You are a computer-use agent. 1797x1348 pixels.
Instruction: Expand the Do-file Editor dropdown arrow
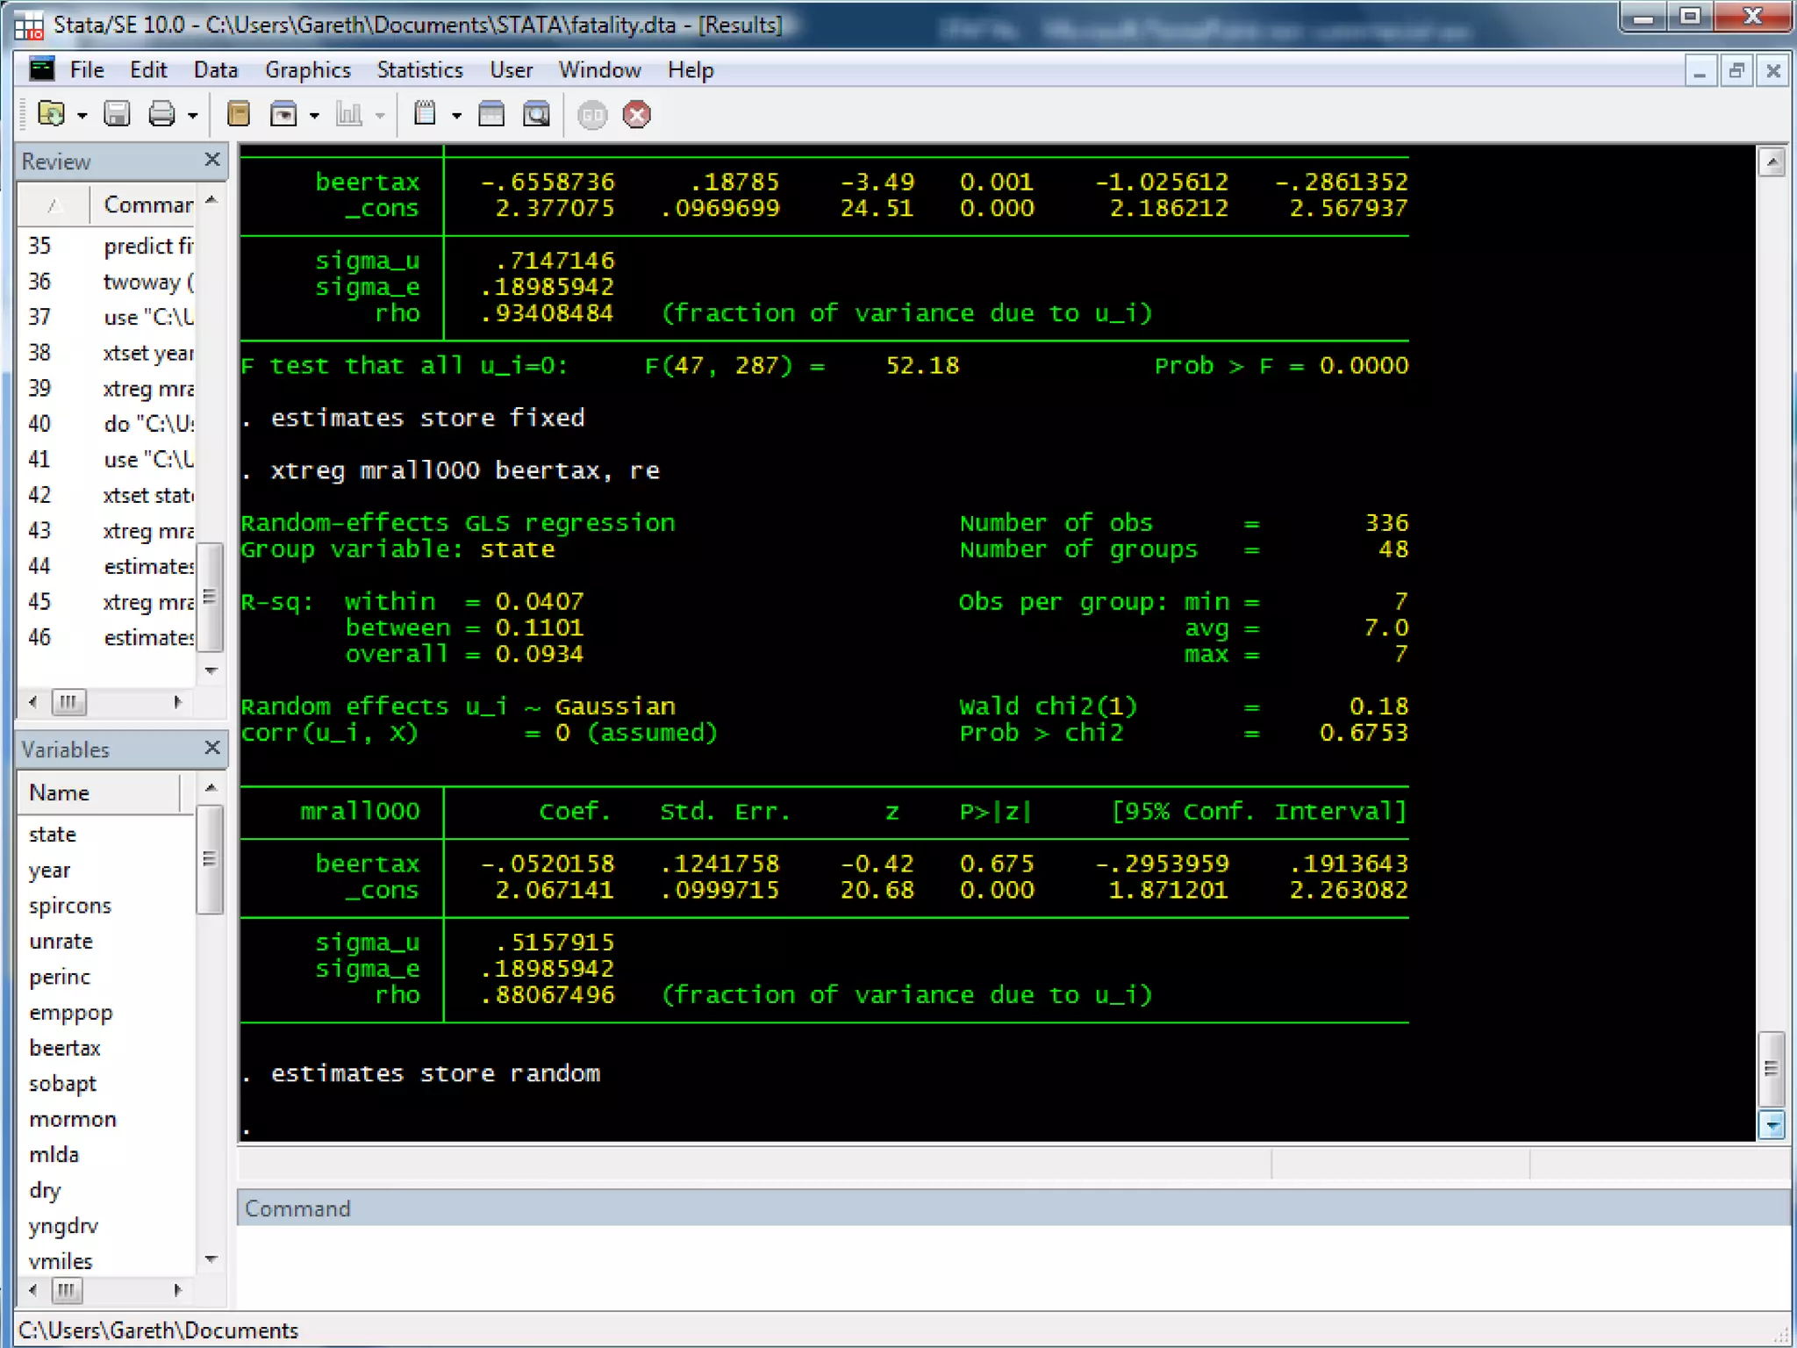coord(456,116)
